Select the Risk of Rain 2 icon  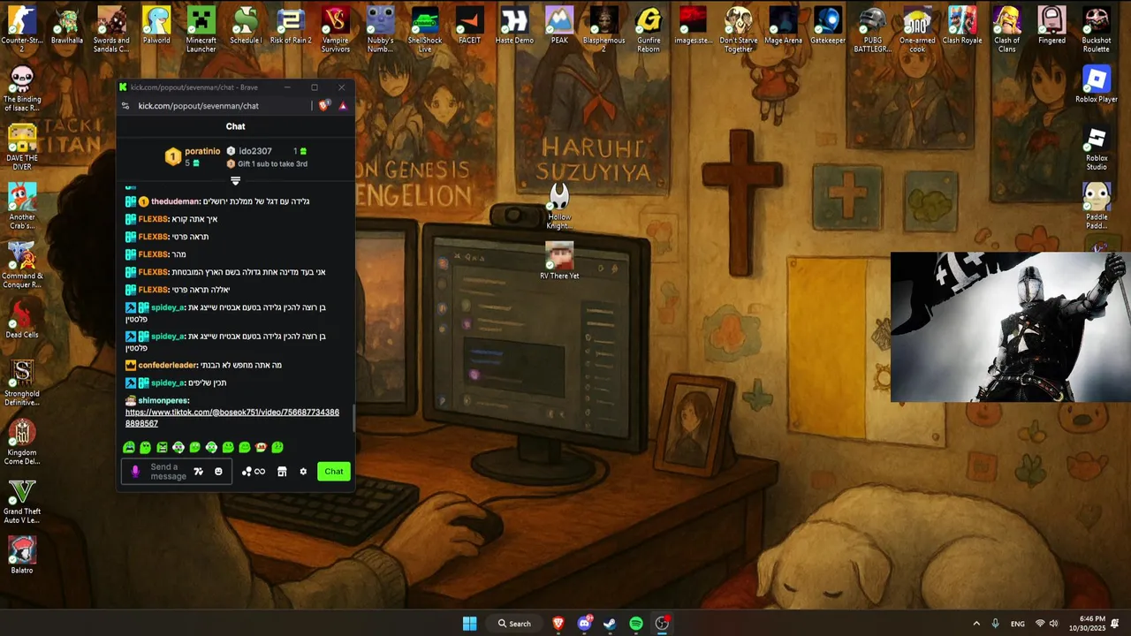point(291,26)
